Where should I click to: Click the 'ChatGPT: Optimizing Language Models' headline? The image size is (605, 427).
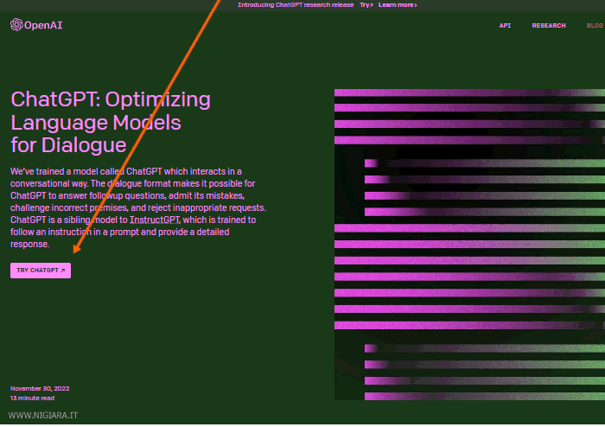click(x=111, y=122)
